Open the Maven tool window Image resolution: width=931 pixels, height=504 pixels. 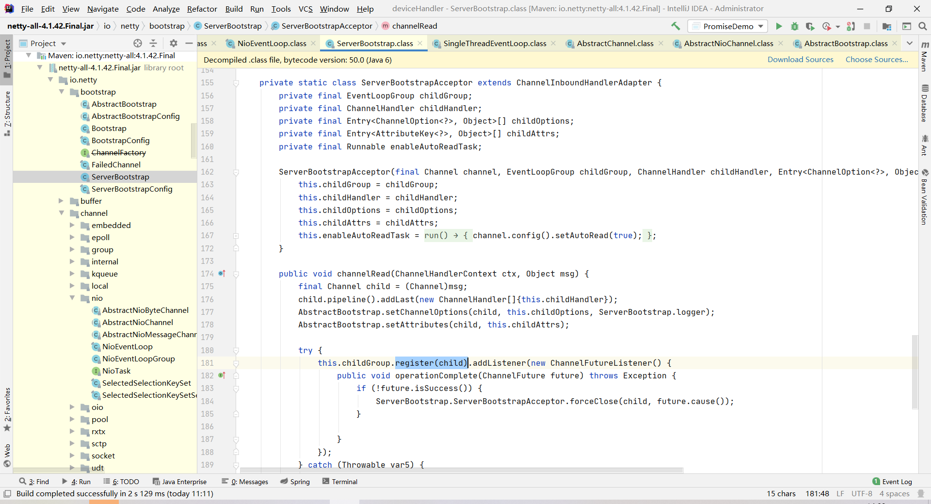point(925,56)
